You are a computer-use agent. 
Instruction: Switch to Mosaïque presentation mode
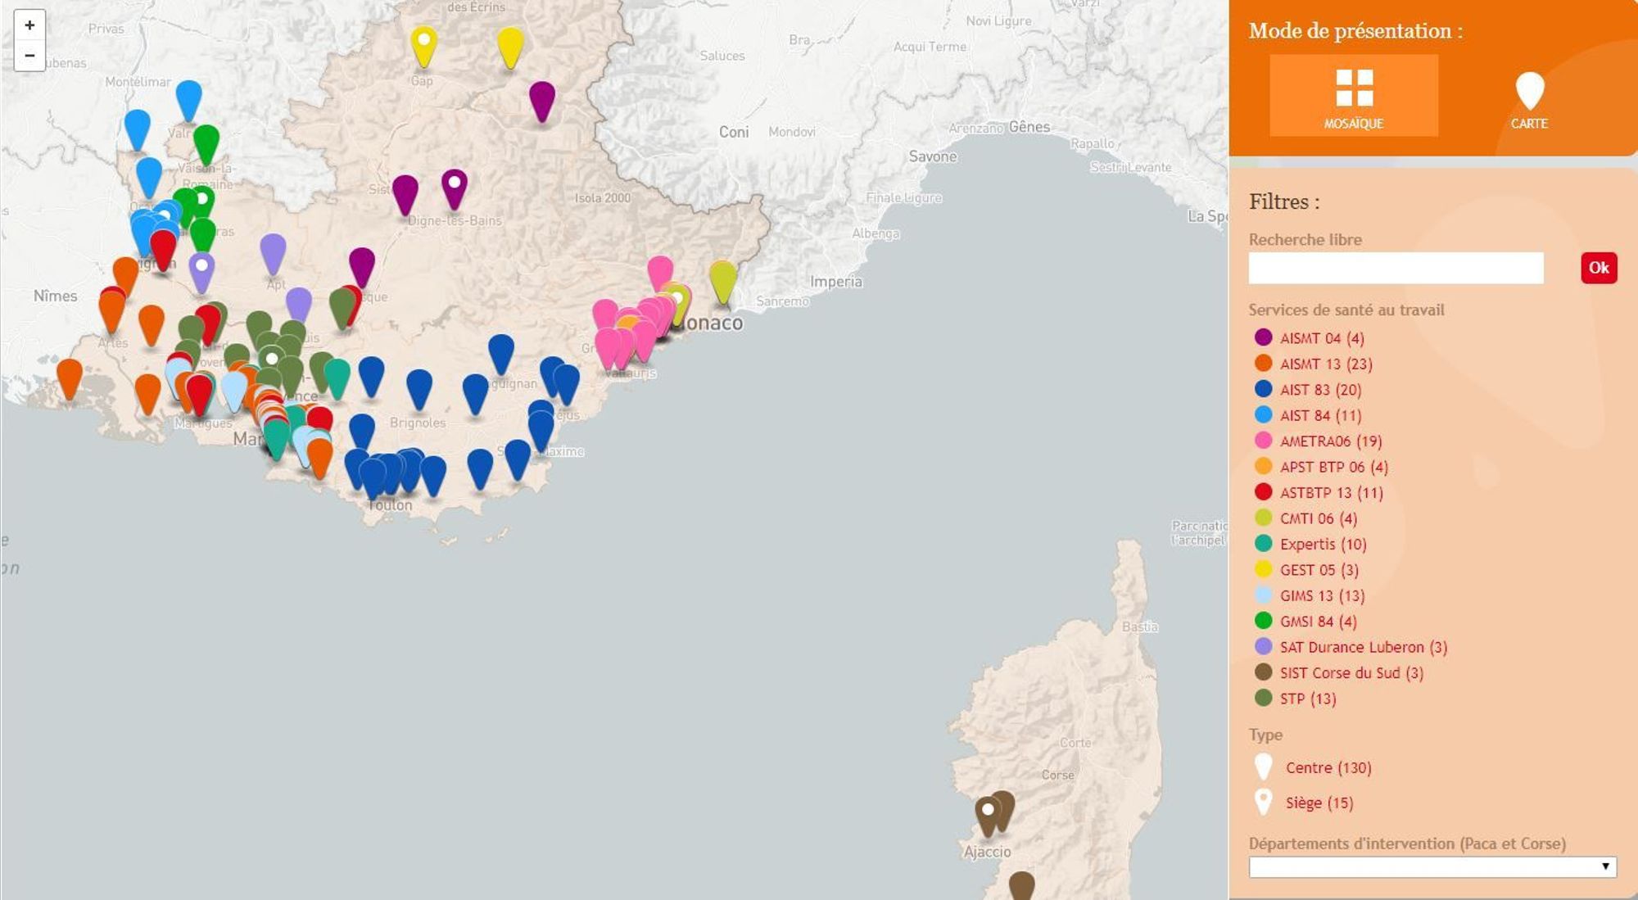1353,96
